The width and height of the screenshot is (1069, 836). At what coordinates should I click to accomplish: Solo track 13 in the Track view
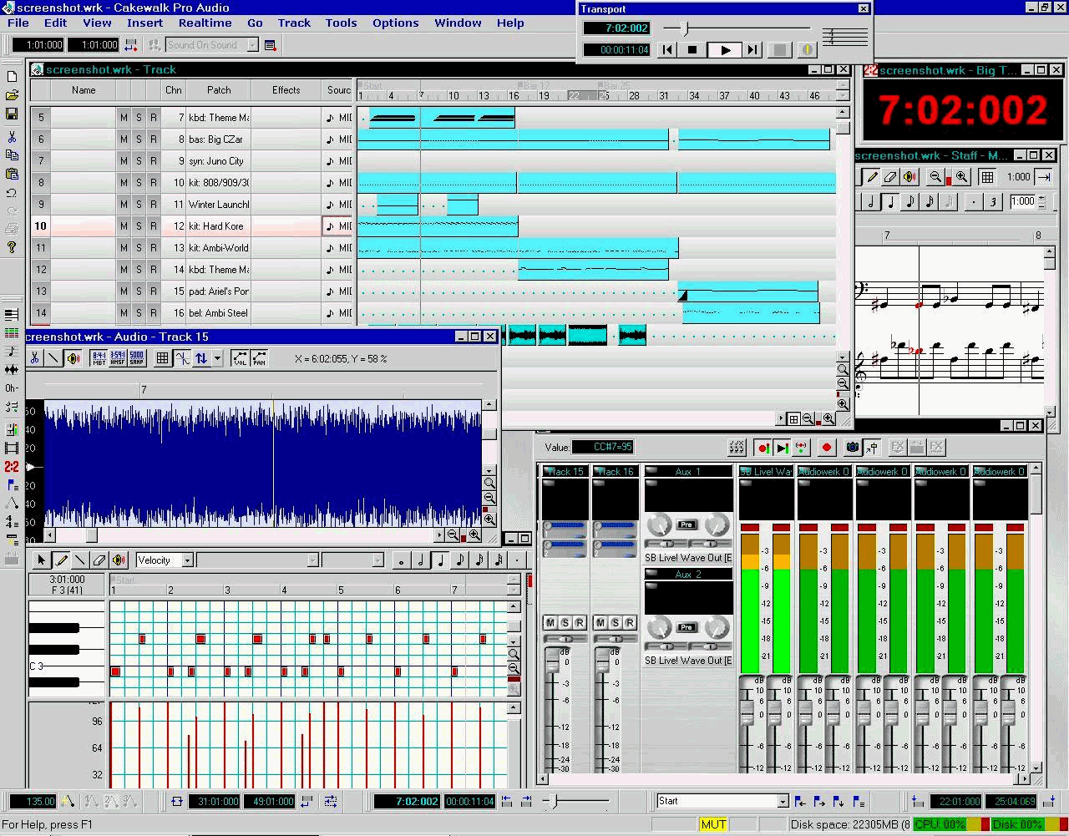[139, 291]
